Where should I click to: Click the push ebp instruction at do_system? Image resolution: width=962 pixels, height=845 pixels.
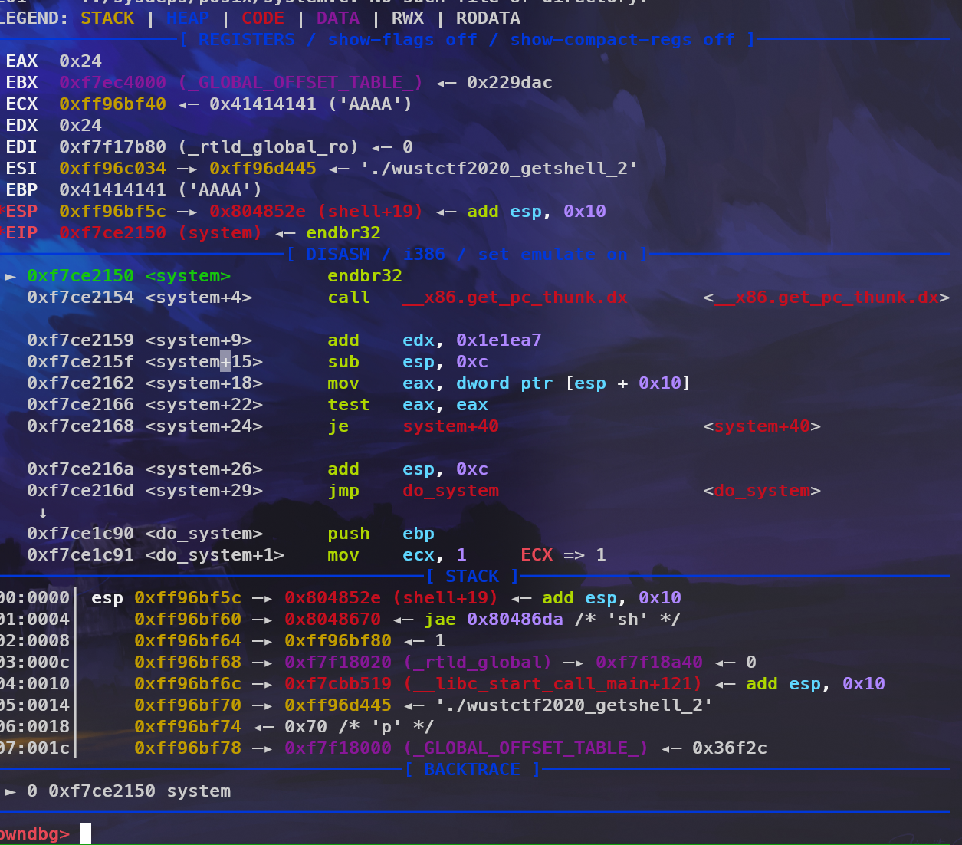381,534
